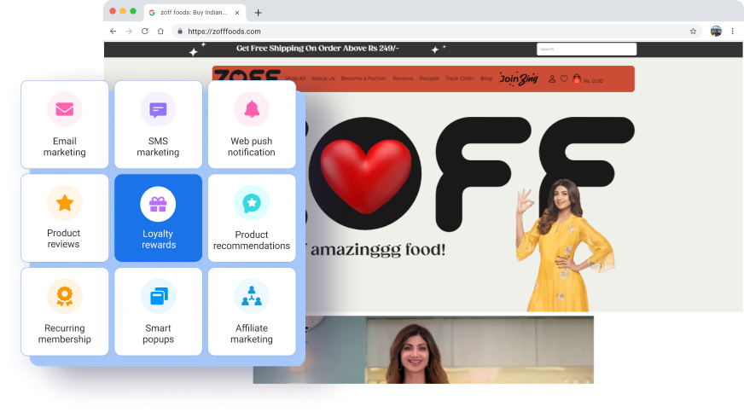Choose the Recurring membership card
The width and height of the screenshot is (744, 412).
click(x=65, y=311)
